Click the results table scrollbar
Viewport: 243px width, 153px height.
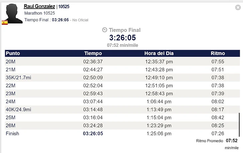coord(239,125)
